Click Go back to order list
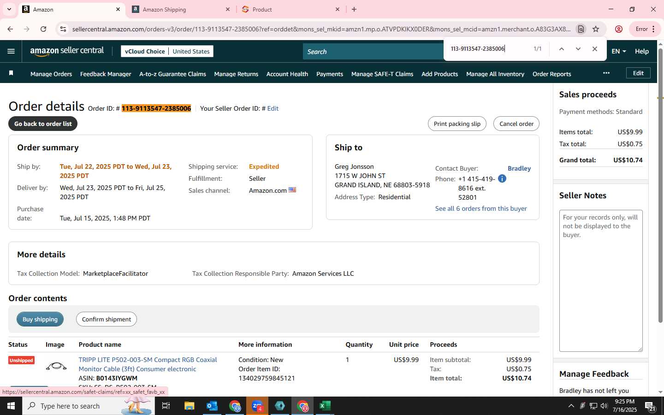 point(43,124)
